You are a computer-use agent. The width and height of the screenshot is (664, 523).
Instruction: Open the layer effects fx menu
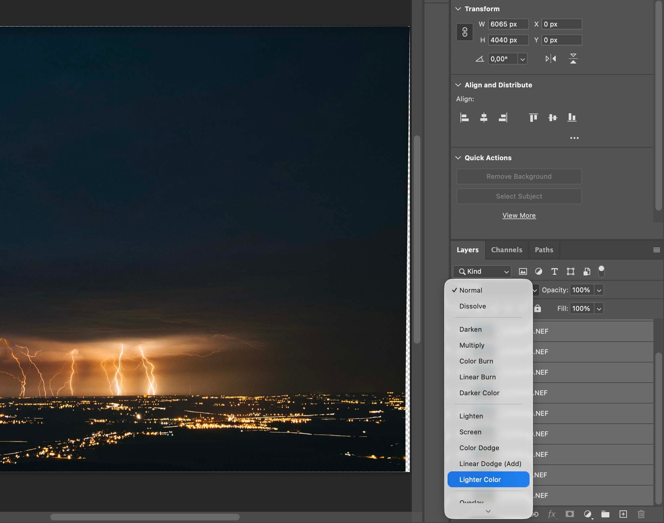pos(552,514)
